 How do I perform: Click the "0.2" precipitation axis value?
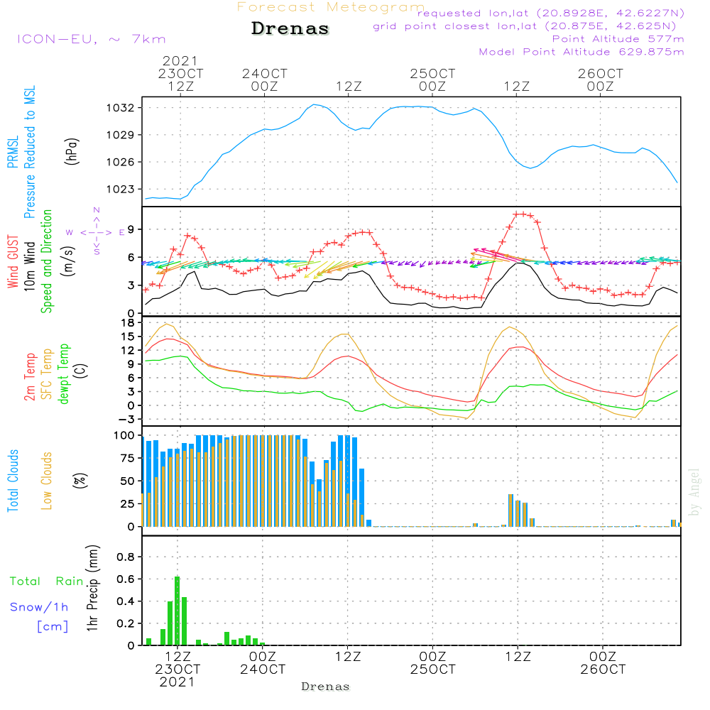126,623
